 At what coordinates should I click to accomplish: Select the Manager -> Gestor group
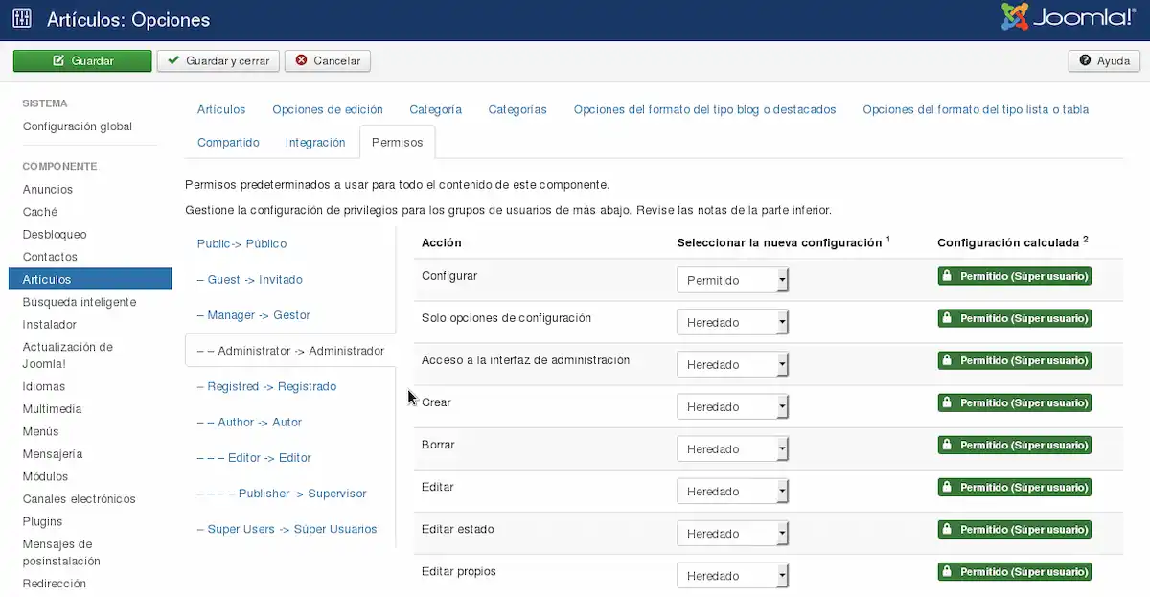click(253, 315)
